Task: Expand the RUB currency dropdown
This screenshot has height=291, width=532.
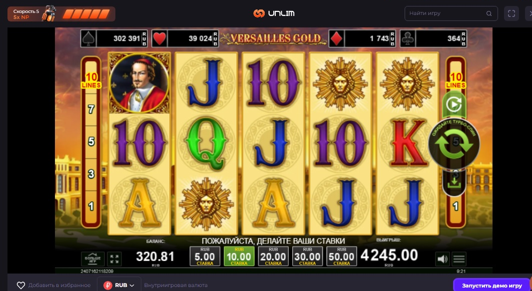Action: [x=119, y=285]
